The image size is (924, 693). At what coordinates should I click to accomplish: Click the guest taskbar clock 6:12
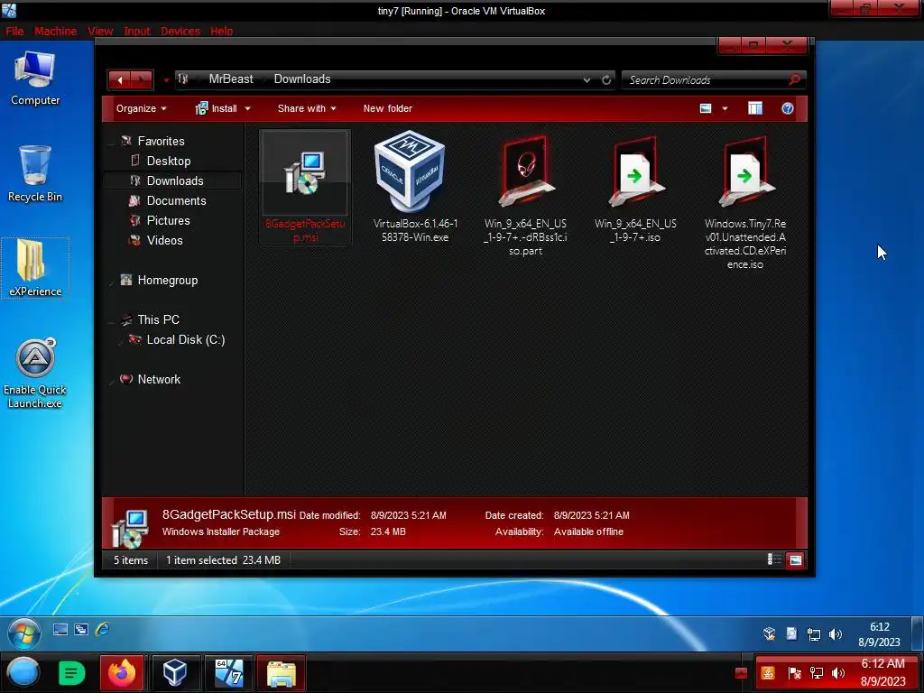pyautogui.click(x=879, y=634)
